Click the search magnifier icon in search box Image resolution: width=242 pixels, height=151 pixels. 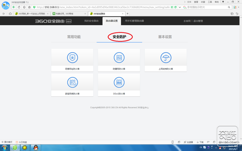tap(229, 7)
